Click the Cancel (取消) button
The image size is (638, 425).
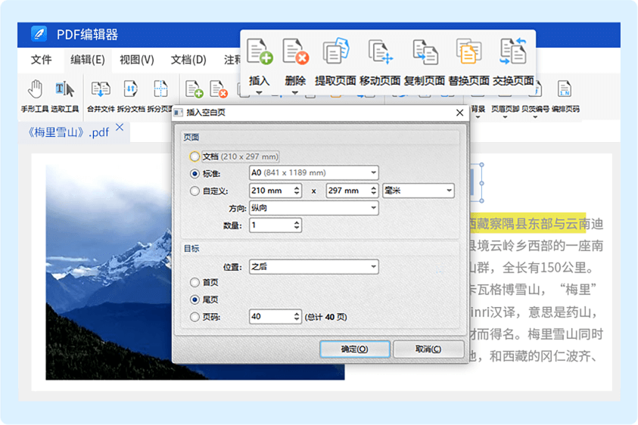pyautogui.click(x=428, y=349)
